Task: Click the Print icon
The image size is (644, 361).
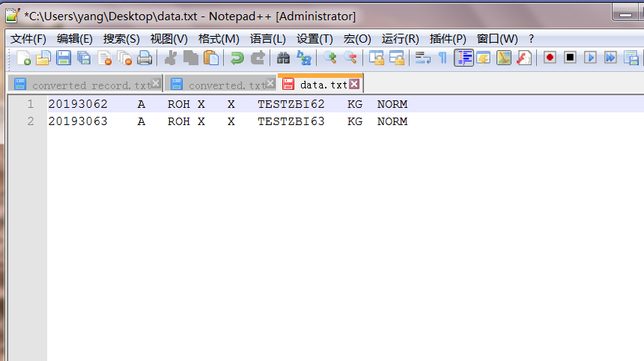Action: click(x=145, y=58)
